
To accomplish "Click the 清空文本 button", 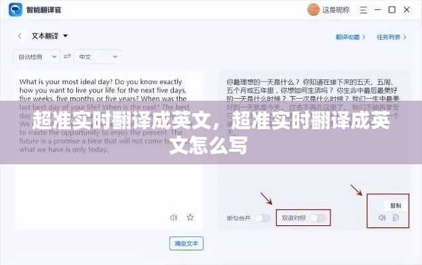I will click(x=186, y=244).
